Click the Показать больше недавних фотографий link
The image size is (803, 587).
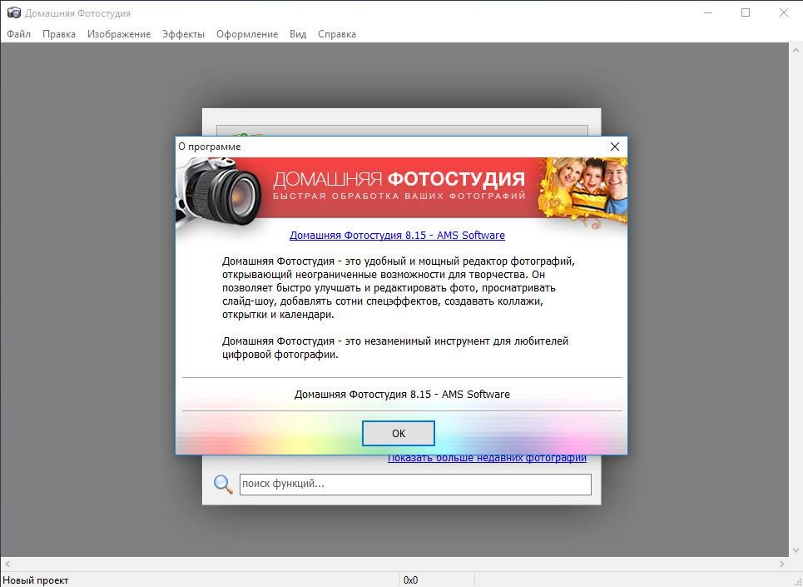click(487, 459)
